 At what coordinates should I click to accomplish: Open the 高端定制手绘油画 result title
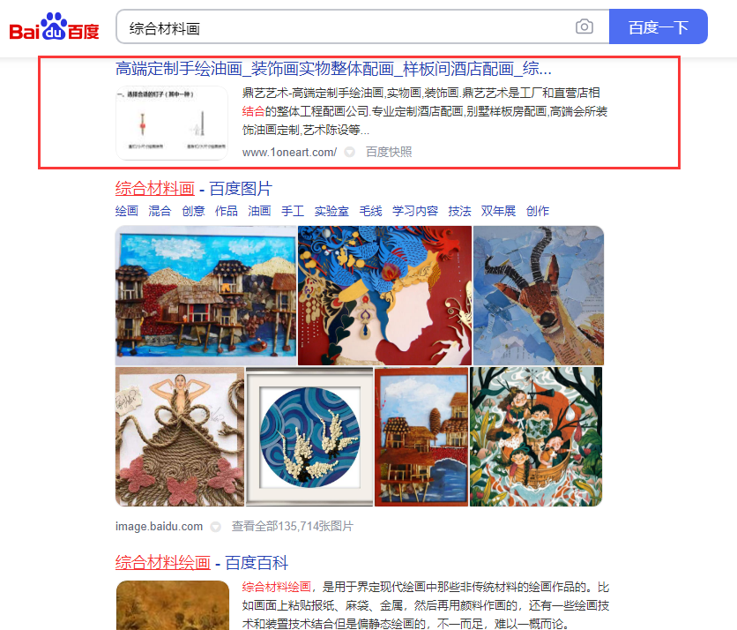click(x=333, y=69)
